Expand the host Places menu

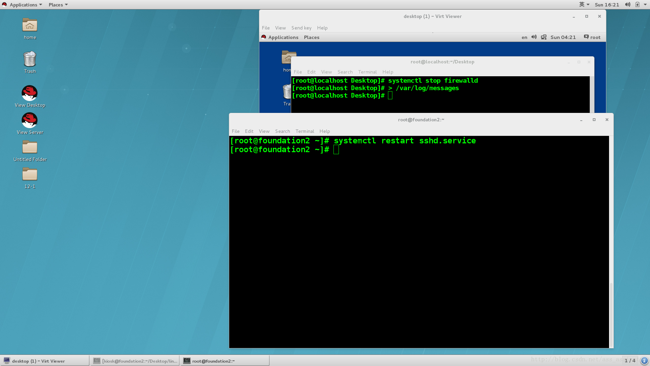(x=58, y=5)
